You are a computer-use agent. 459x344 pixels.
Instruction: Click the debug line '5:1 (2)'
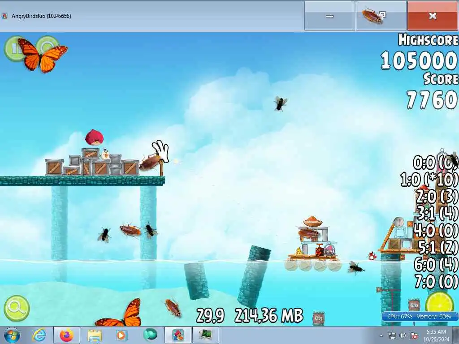point(438,248)
